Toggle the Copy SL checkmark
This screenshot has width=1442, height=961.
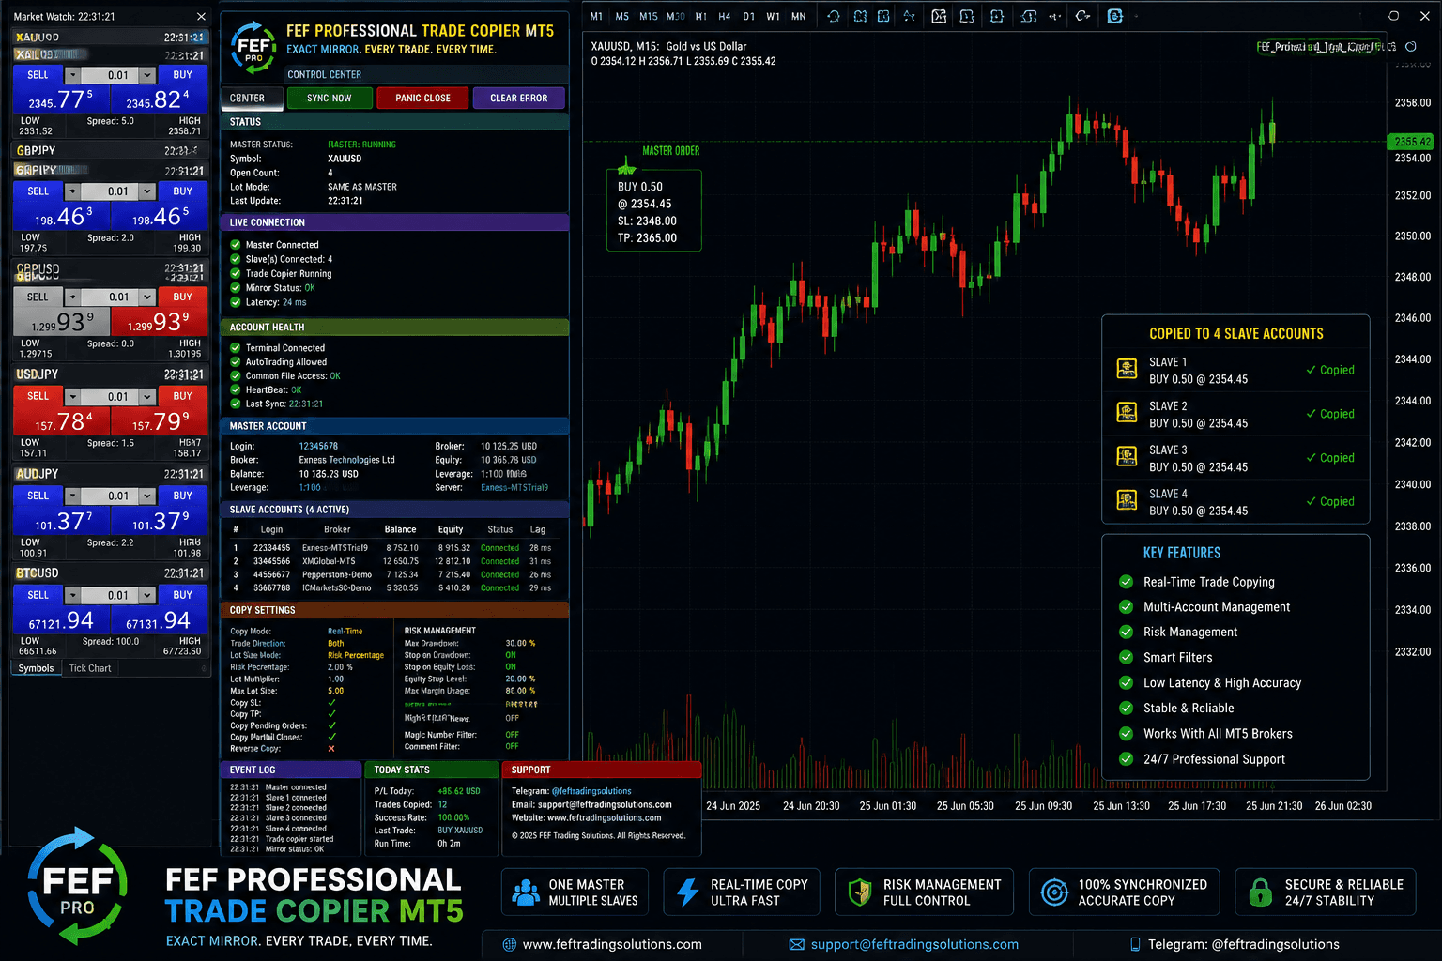coord(331,702)
